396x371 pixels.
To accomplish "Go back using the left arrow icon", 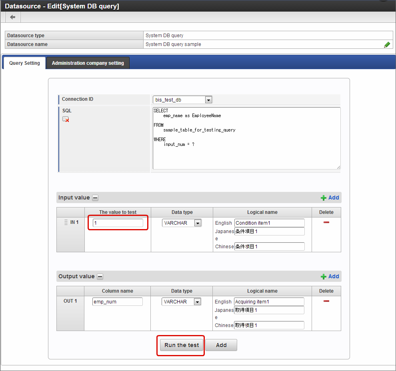I will (x=13, y=17).
